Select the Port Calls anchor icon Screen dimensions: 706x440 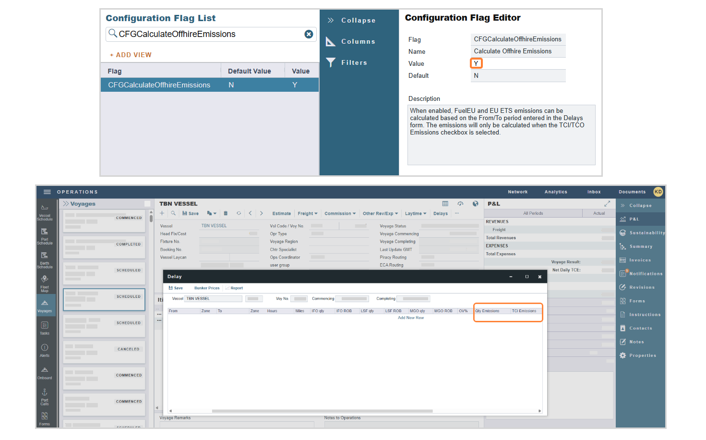point(45,398)
